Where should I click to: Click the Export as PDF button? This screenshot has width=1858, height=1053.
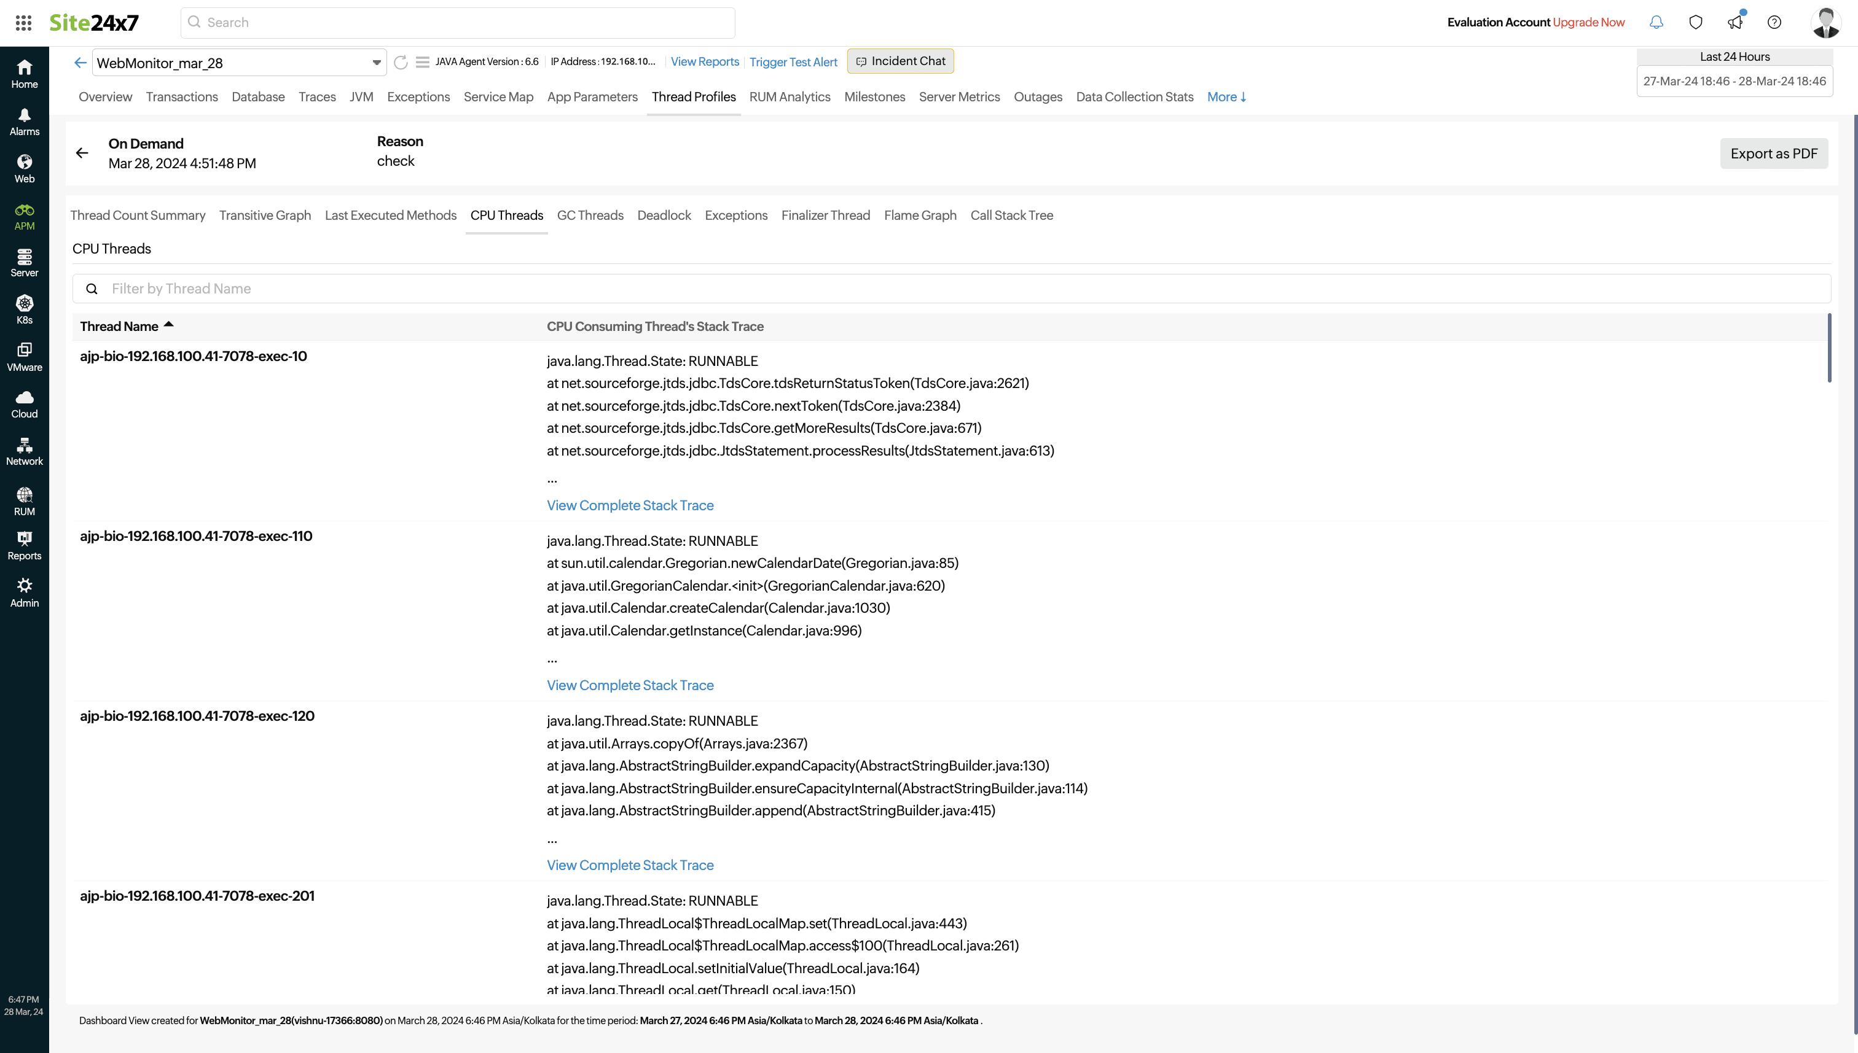[1773, 153]
